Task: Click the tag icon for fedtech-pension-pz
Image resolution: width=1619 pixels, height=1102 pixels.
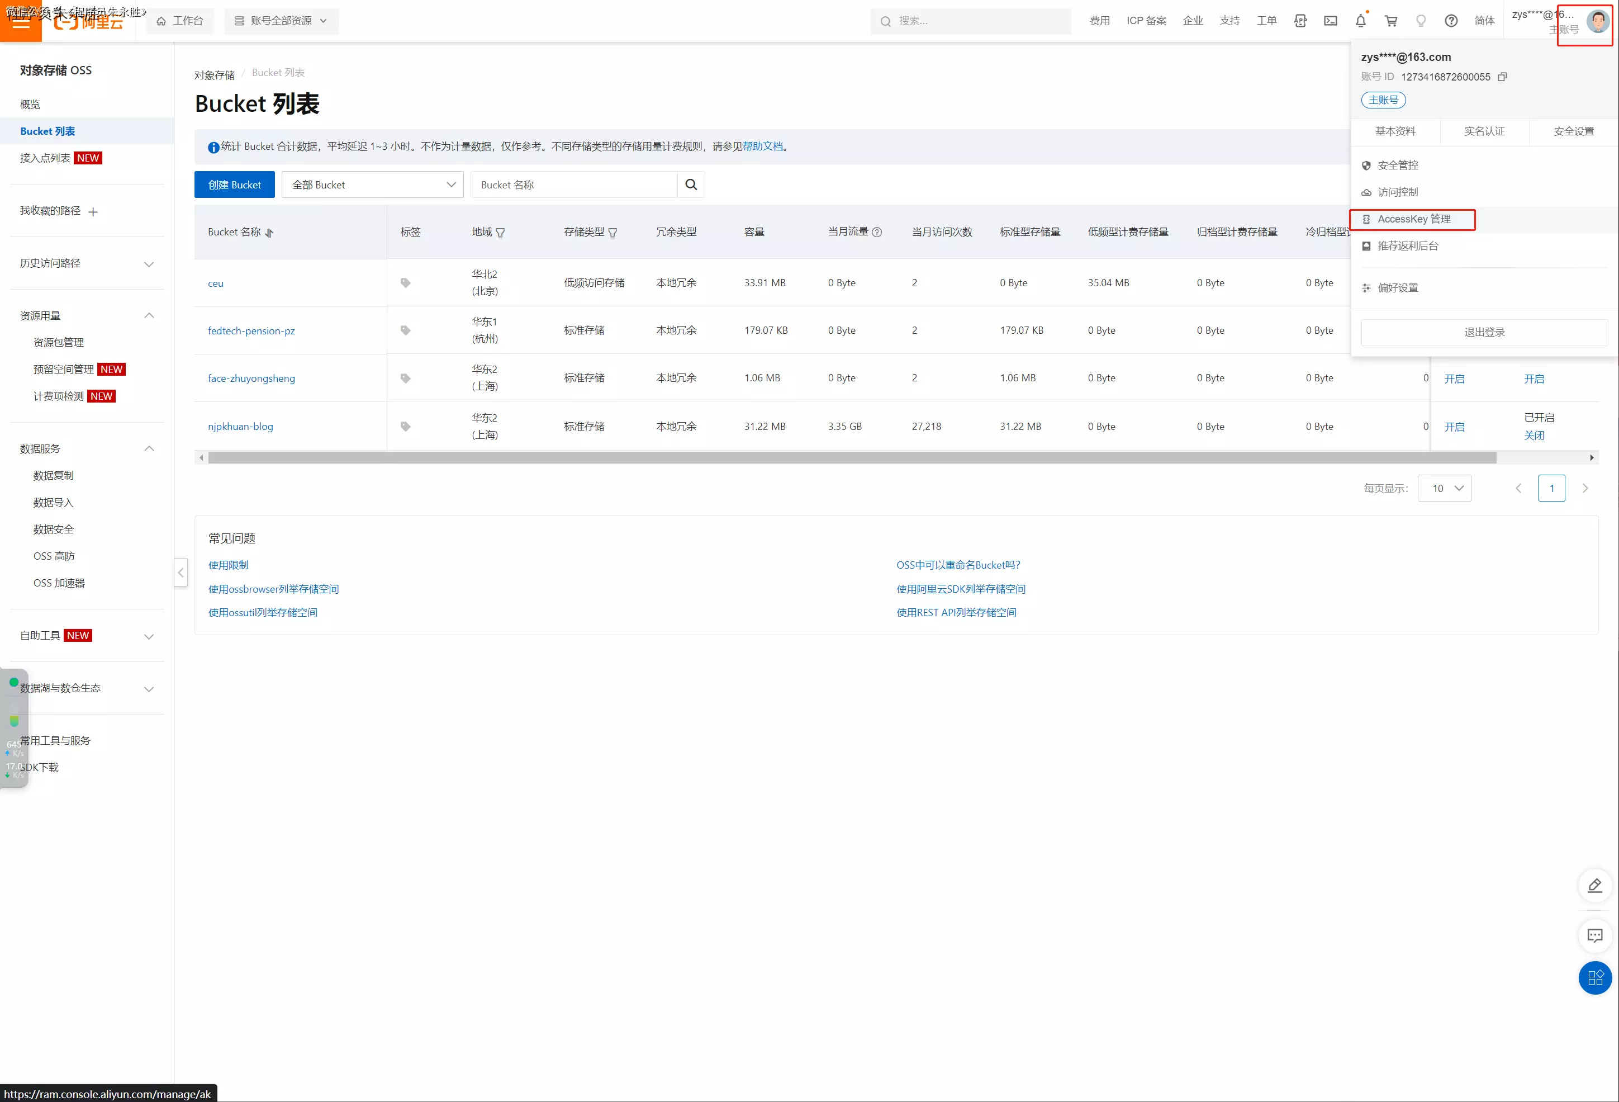Action: (405, 330)
